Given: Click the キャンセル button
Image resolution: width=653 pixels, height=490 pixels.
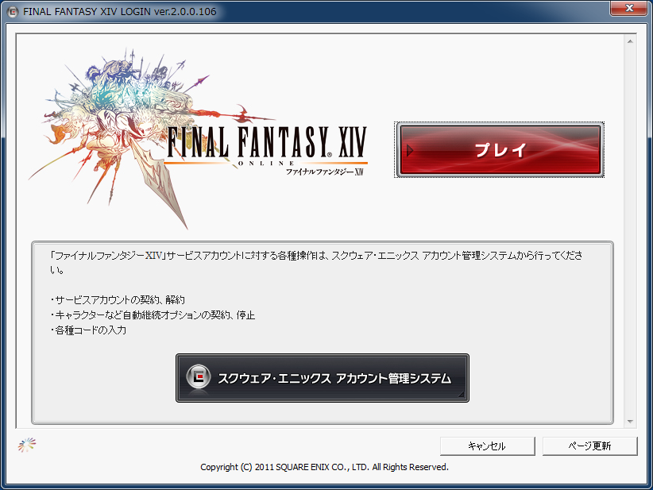Looking at the screenshot, I should (487, 446).
